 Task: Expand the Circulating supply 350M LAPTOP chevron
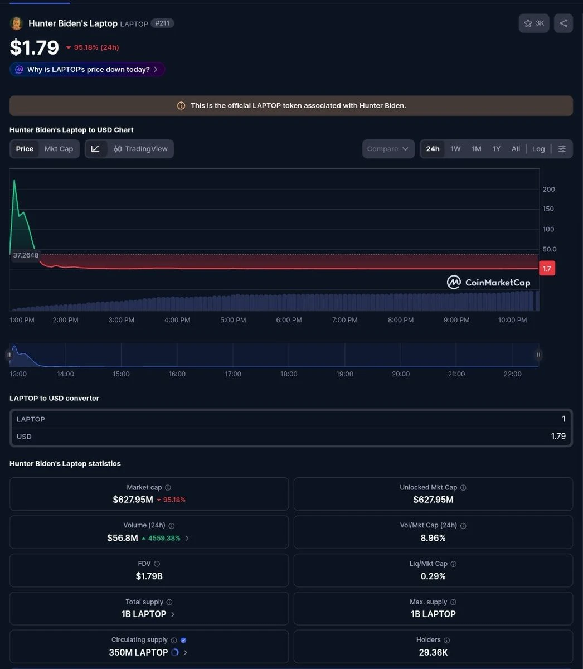(186, 652)
